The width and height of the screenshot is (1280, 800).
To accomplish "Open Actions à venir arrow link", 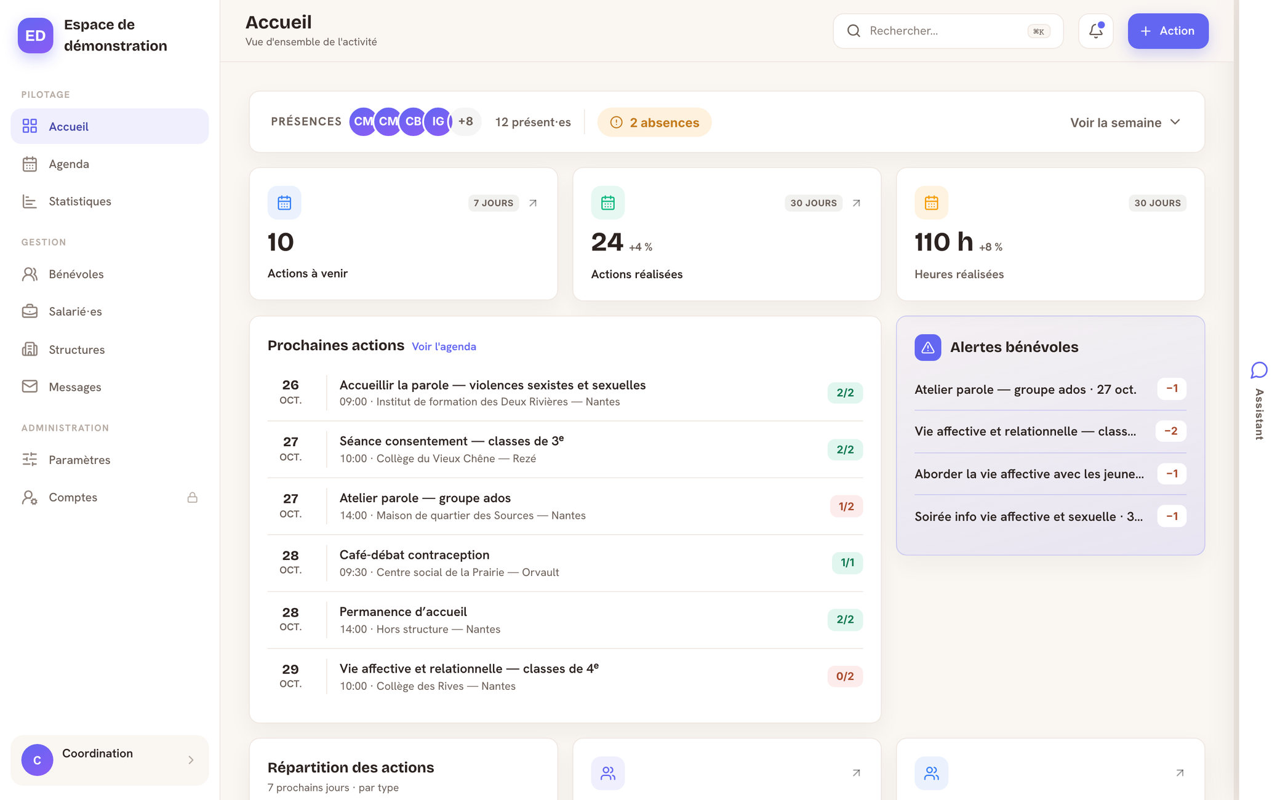I will coord(533,203).
